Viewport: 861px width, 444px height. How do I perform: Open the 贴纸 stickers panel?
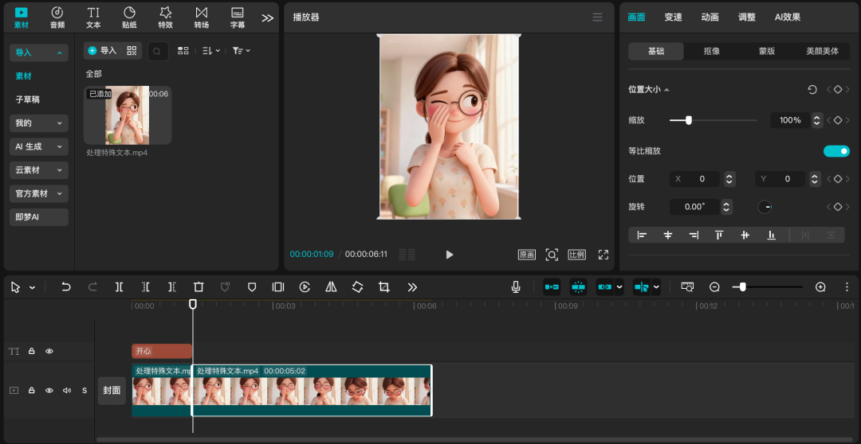point(129,17)
